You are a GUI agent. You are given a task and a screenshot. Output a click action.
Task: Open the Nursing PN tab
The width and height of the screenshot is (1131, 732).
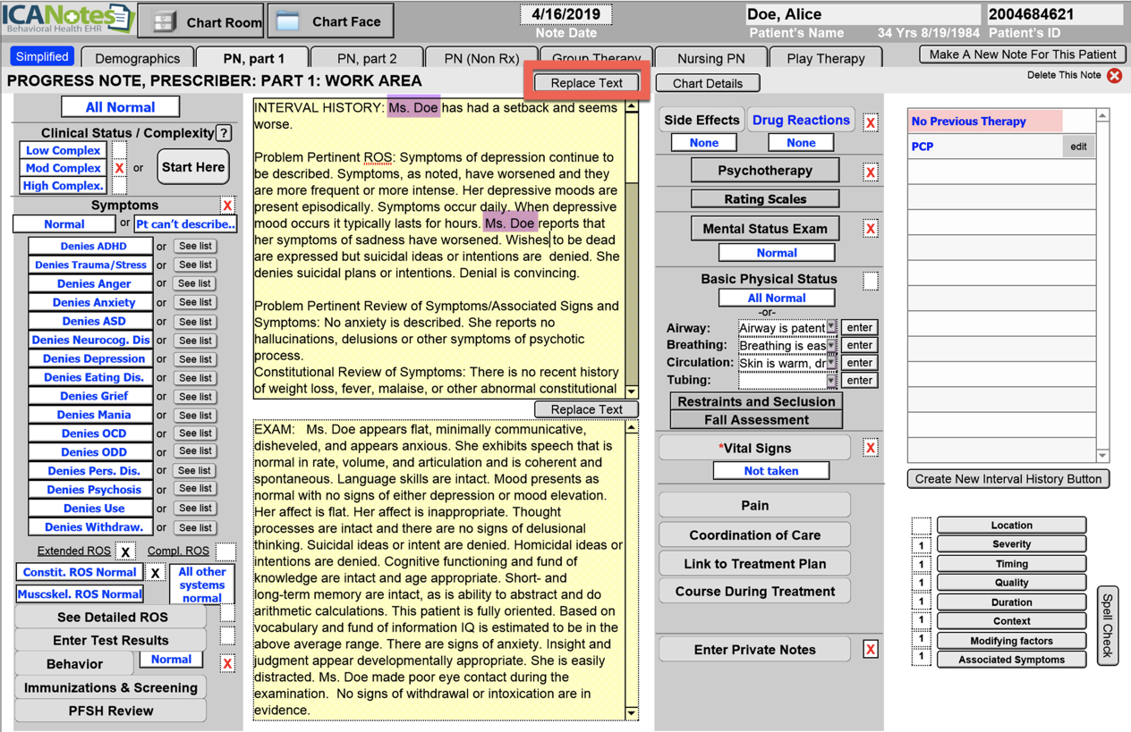pyautogui.click(x=710, y=58)
